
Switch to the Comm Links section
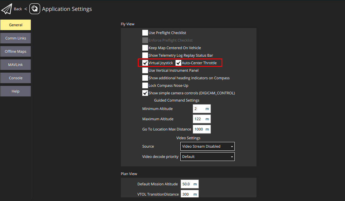pos(15,38)
